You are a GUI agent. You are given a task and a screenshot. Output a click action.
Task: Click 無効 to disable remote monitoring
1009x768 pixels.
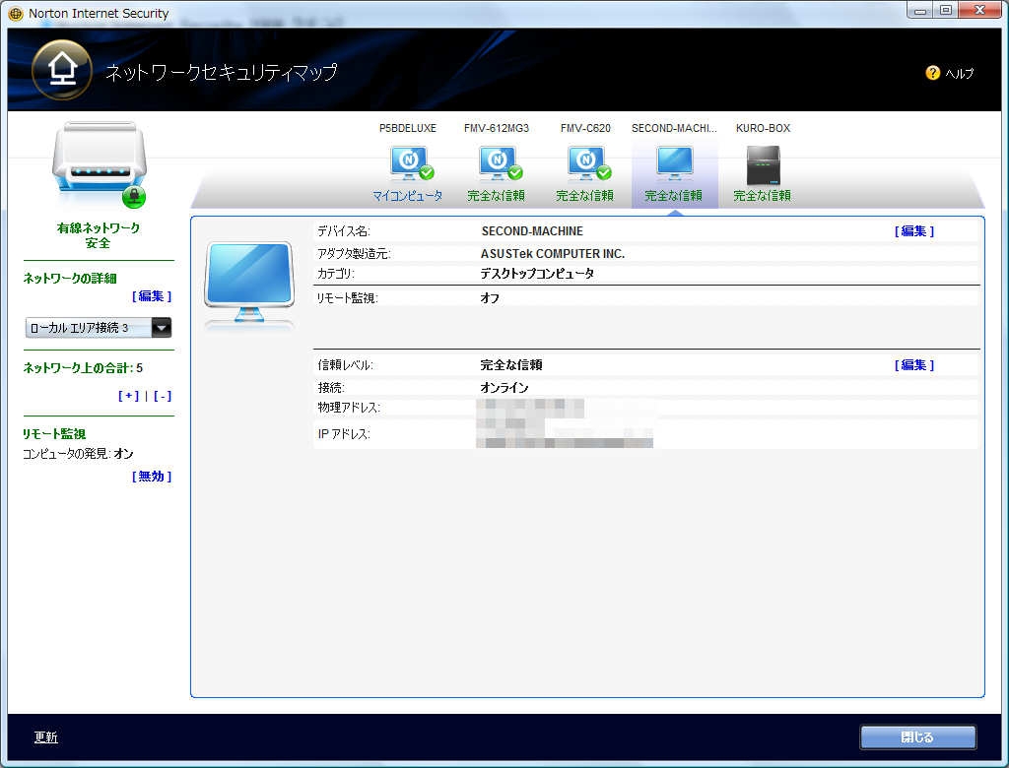tap(152, 476)
